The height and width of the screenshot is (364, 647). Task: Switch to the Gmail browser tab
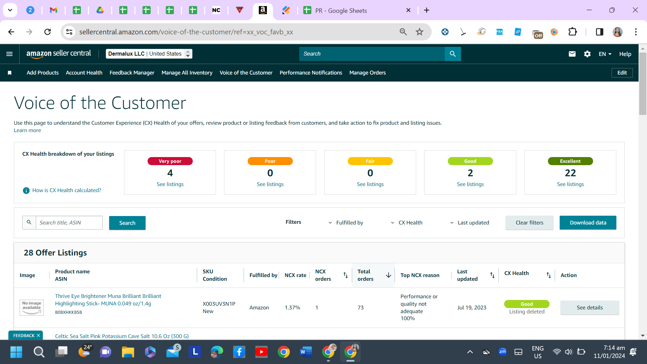pos(54,10)
